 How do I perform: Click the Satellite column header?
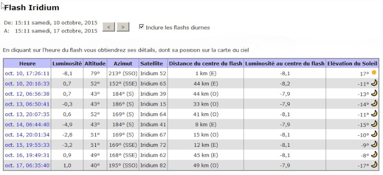pos(151,64)
